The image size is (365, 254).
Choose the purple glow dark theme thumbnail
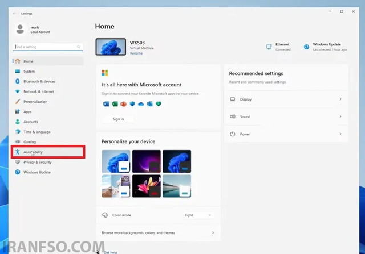click(x=147, y=161)
